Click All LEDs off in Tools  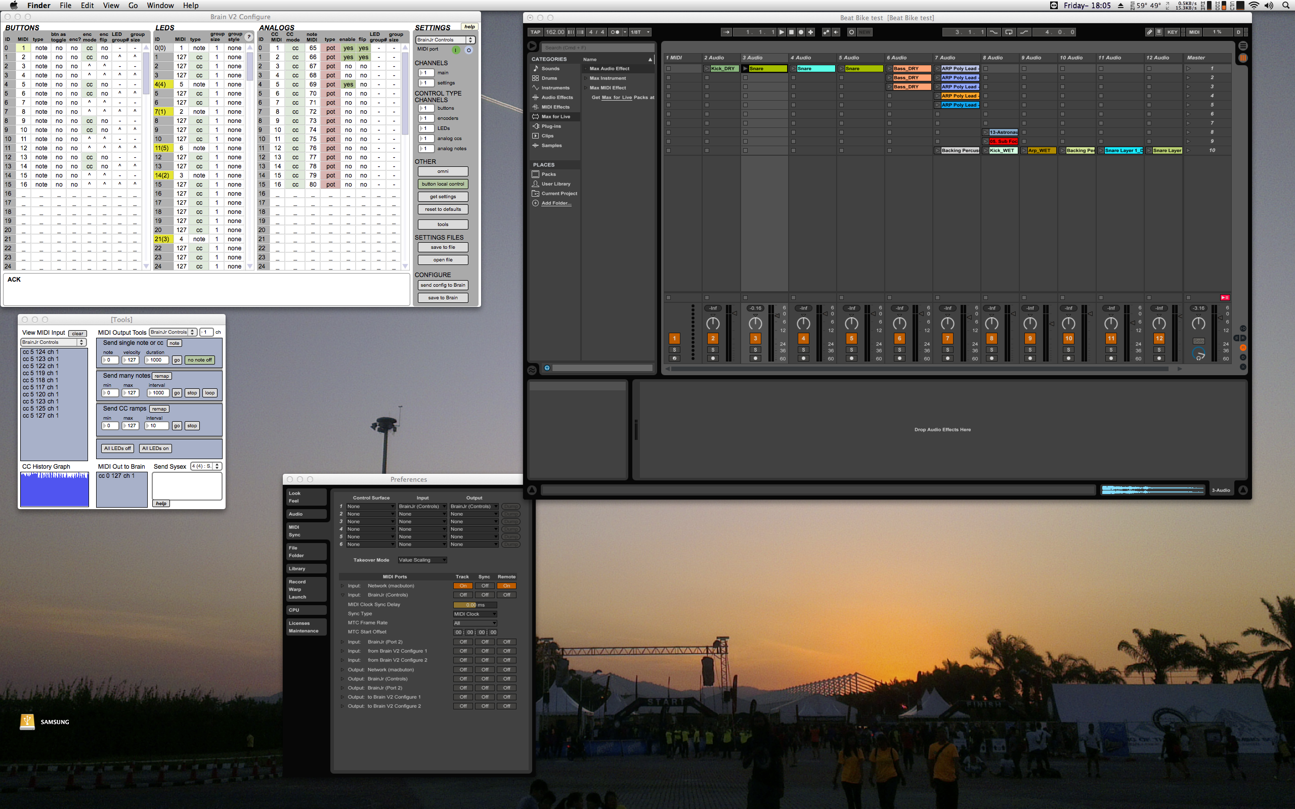(117, 448)
